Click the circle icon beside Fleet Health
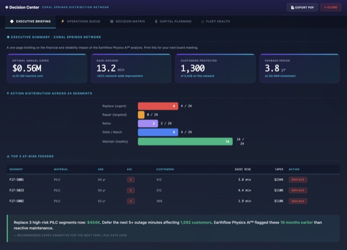347x250 pixels. tap(202, 21)
